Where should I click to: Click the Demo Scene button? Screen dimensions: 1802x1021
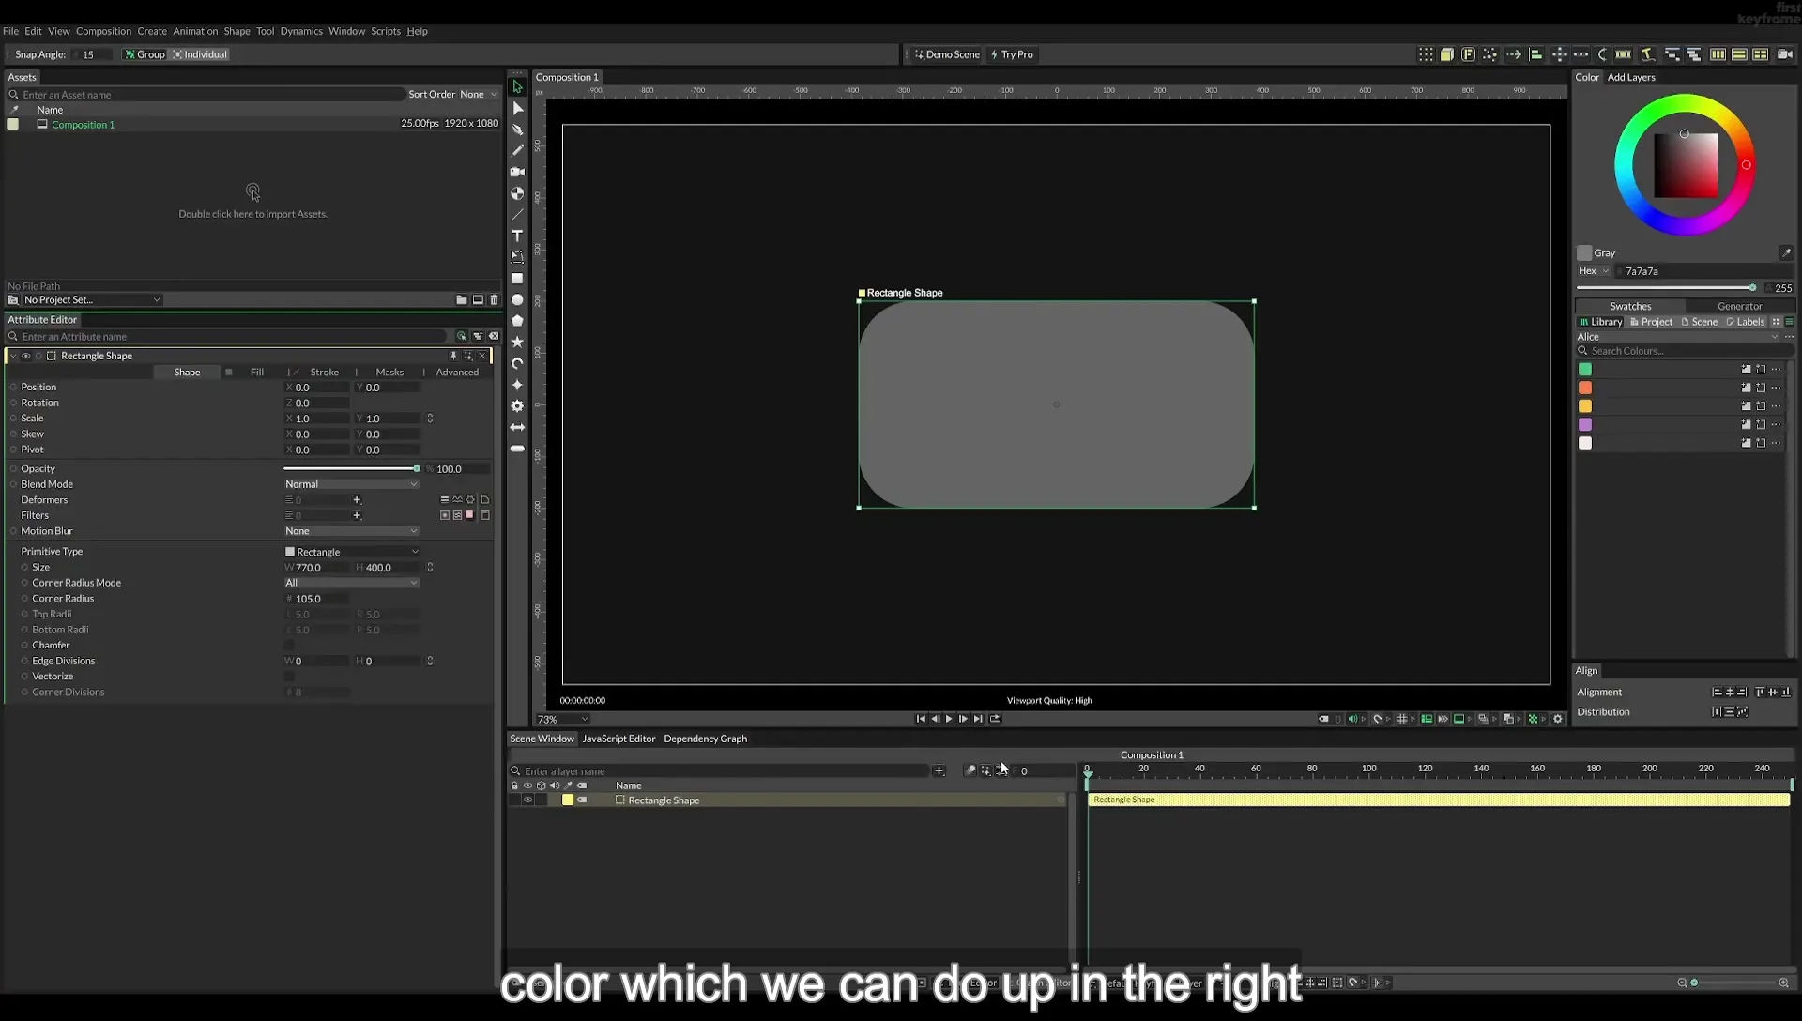coord(947,54)
